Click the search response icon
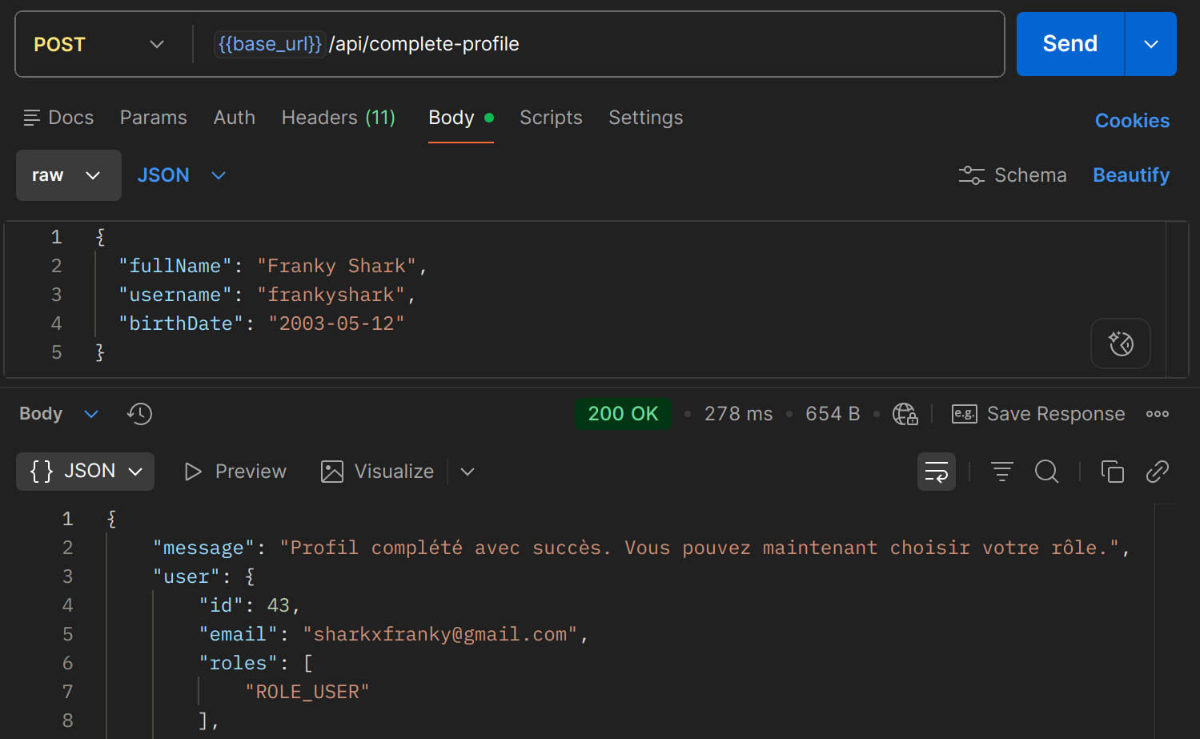1200x739 pixels. pyautogui.click(x=1046, y=472)
